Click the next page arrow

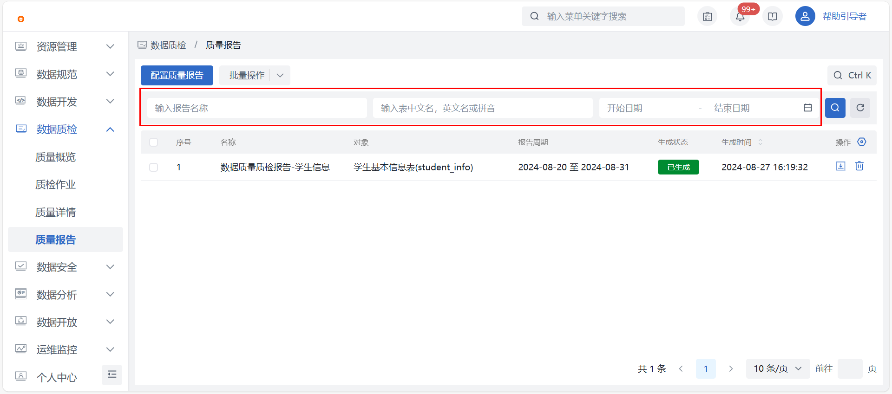pyautogui.click(x=731, y=368)
